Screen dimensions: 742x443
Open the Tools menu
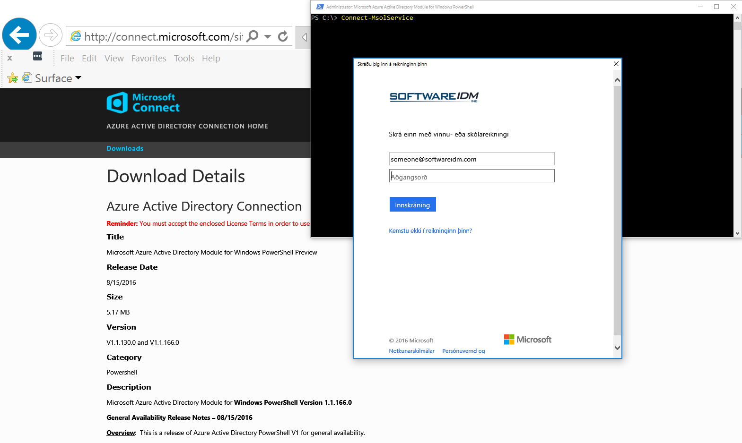(184, 58)
